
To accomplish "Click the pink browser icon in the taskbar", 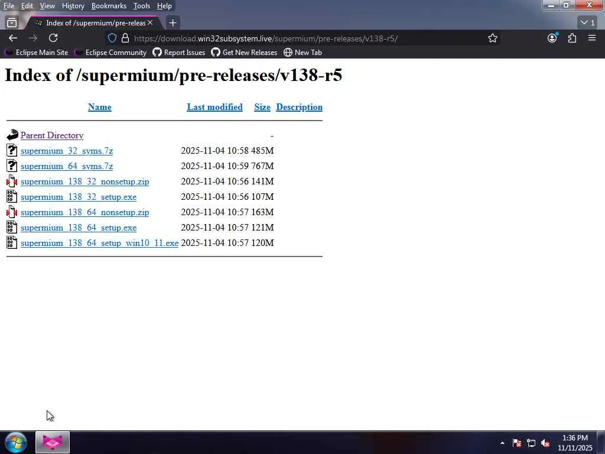I will click(x=53, y=442).
